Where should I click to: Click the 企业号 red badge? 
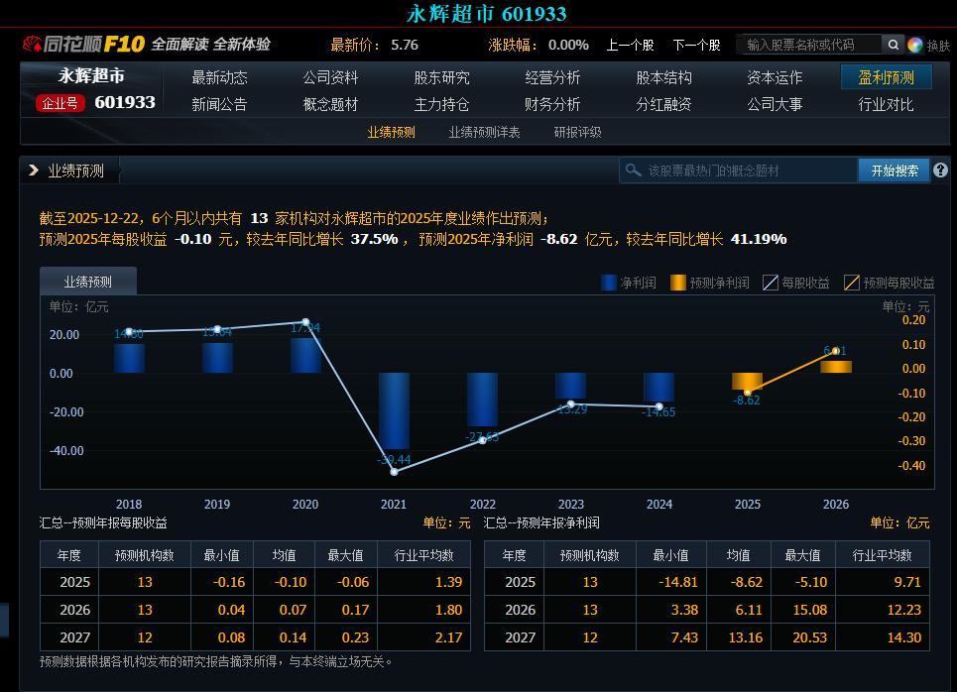[x=60, y=103]
